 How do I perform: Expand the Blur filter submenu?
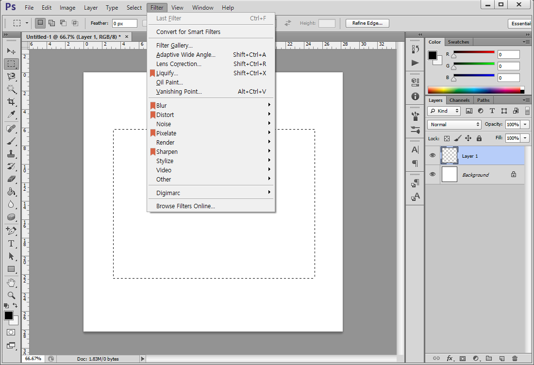point(211,105)
